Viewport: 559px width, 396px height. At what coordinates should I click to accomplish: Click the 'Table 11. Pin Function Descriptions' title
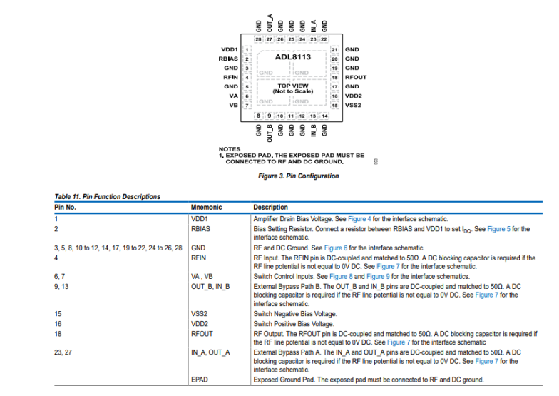(107, 196)
